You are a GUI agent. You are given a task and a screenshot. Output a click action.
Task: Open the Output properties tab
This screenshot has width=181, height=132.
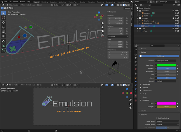pyautogui.click(x=136, y=58)
